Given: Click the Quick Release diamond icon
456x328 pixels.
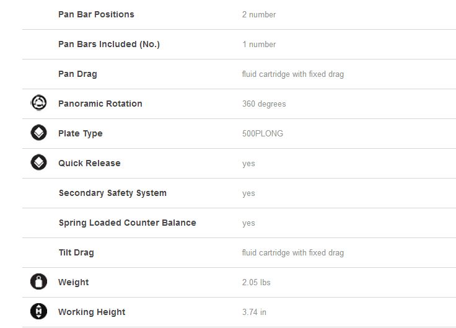Looking at the screenshot, I should pos(38,162).
